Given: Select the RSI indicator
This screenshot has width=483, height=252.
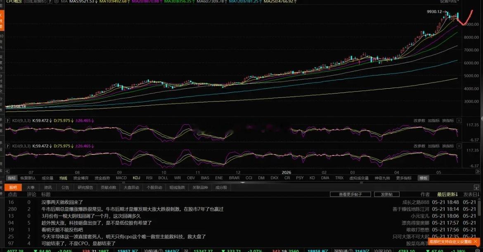Looking at the screenshot, I should pyautogui.click(x=149, y=178).
